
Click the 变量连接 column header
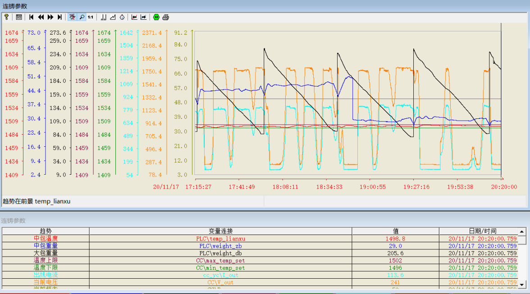(x=220, y=231)
